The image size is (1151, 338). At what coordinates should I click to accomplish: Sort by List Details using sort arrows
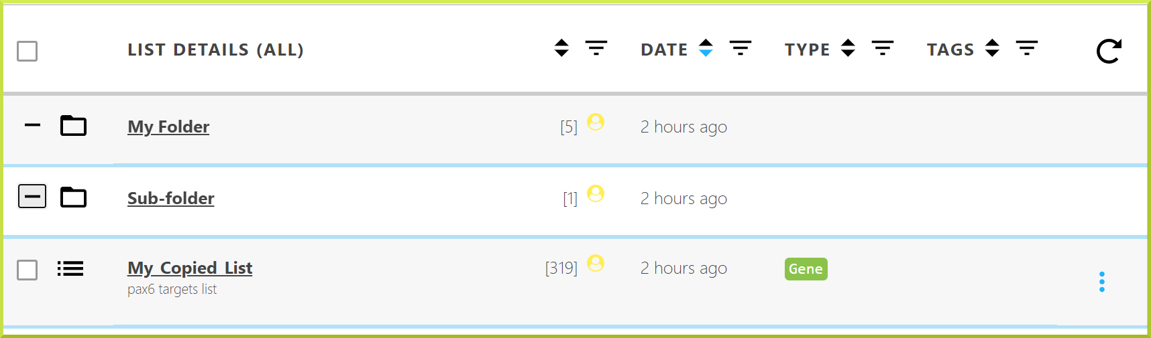coord(561,48)
